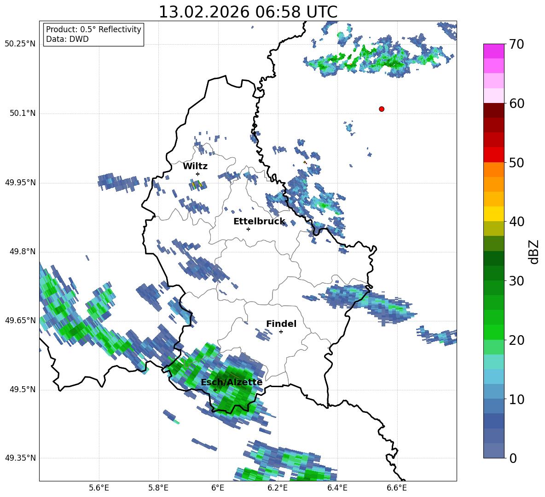545x497 pixels.
Task: Click the 6.2°E longitude label
Action: [278, 488]
